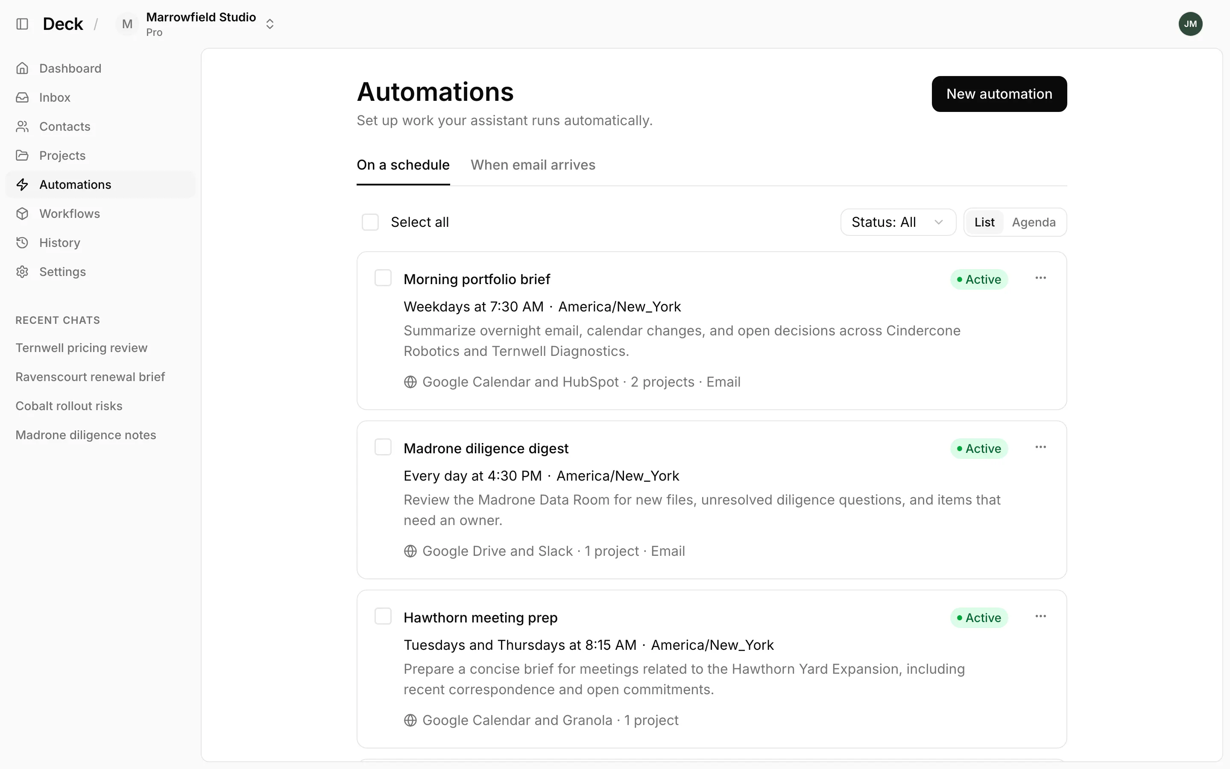
Task: Open the Dashboard home icon
Action: point(22,68)
